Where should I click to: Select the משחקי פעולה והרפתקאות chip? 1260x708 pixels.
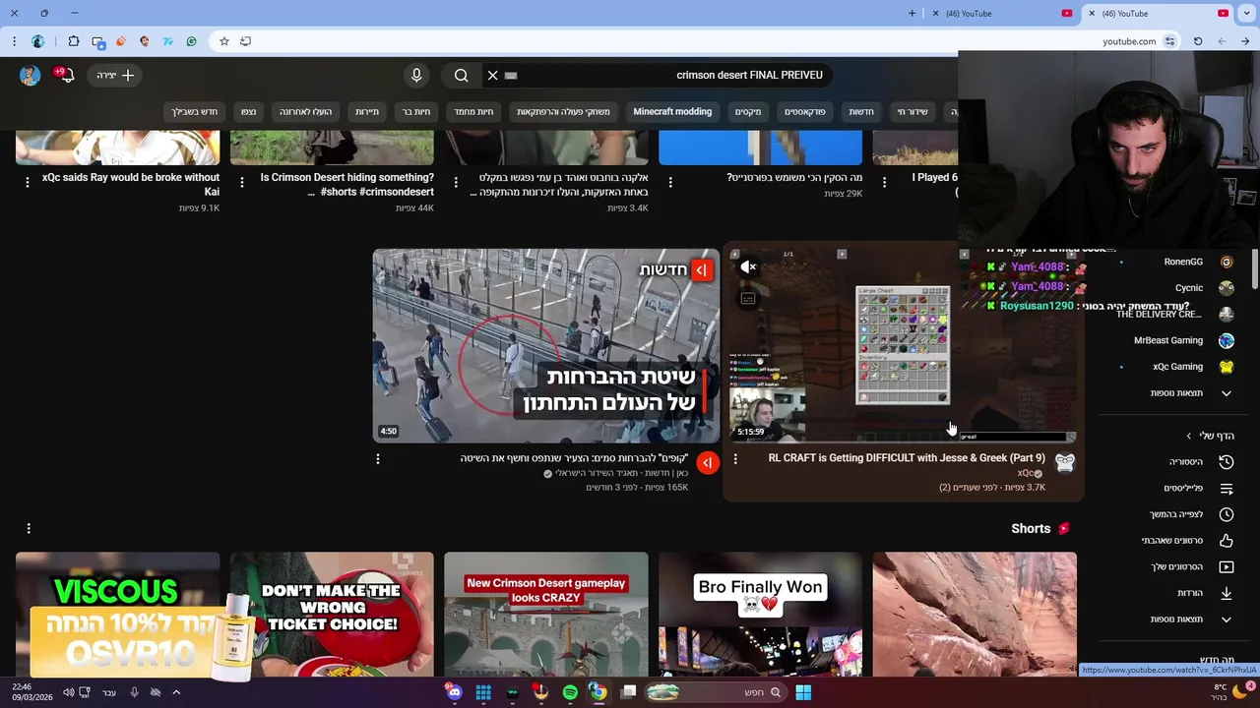(x=564, y=112)
